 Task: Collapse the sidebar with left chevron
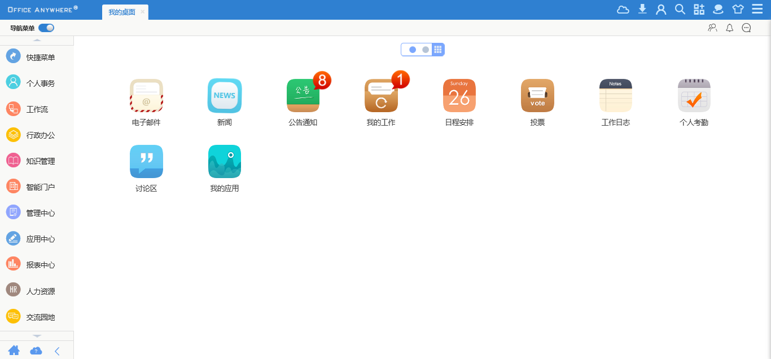point(57,351)
